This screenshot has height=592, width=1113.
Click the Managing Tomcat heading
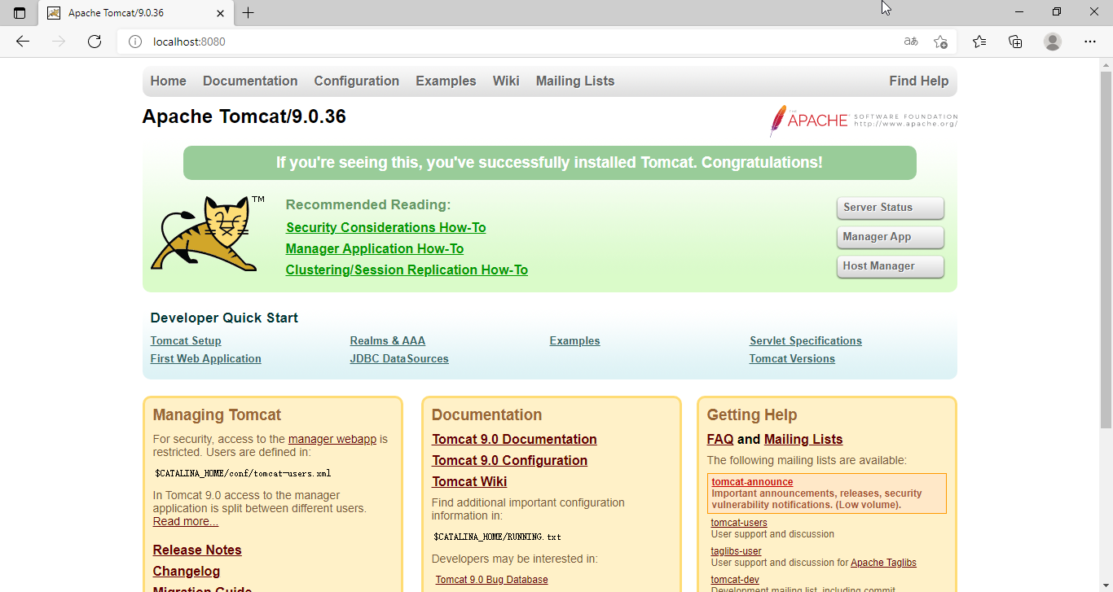(x=217, y=415)
